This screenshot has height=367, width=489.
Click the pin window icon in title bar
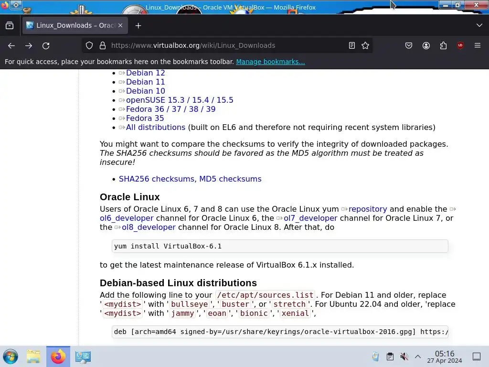[16, 5]
